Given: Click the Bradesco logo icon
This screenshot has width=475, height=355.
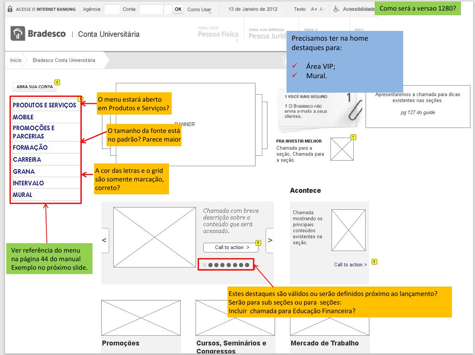Looking at the screenshot, I should [18, 34].
